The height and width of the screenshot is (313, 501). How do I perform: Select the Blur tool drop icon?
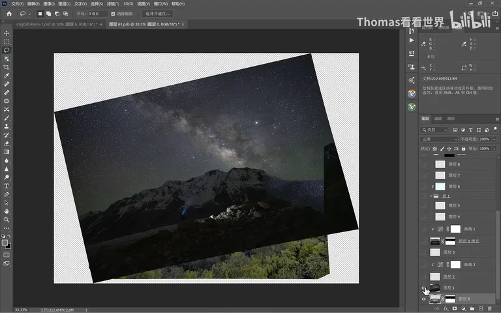click(7, 160)
